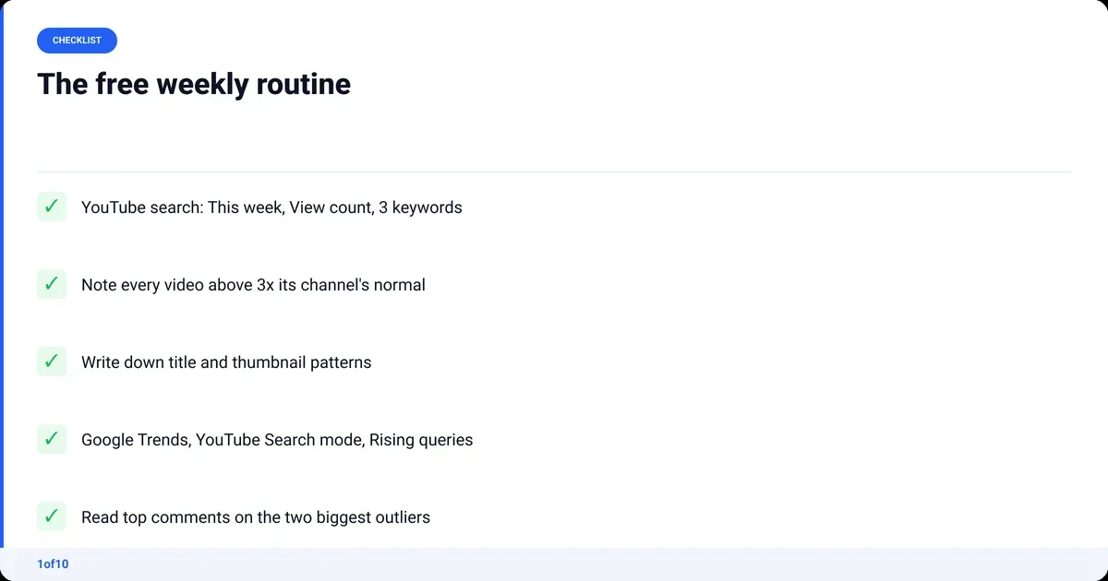Toggle check for title and thumbnail patterns

click(x=52, y=362)
